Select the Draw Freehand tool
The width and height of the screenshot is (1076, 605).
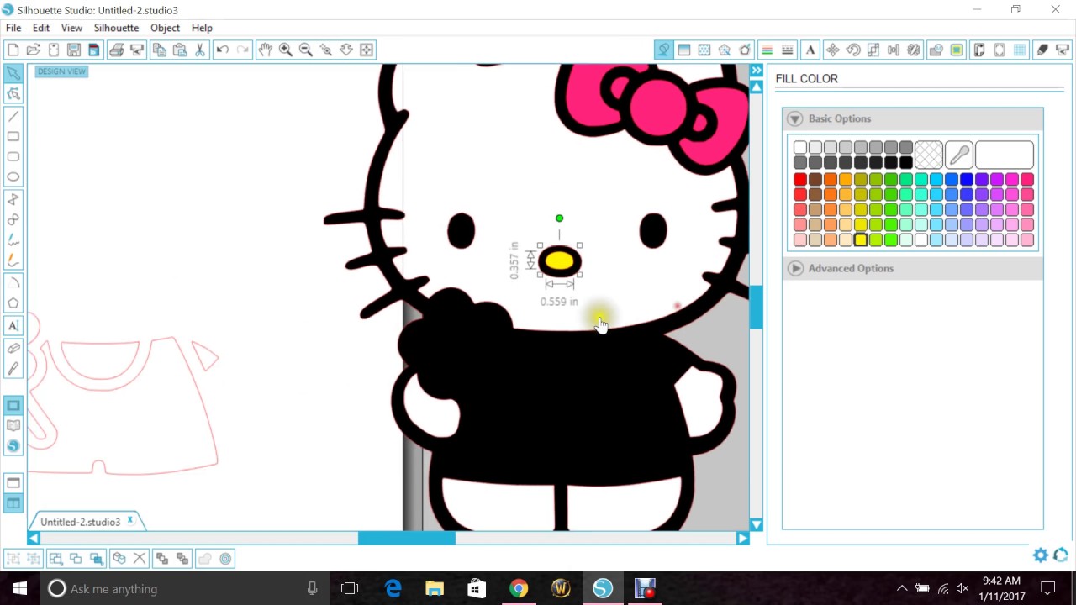(x=13, y=240)
